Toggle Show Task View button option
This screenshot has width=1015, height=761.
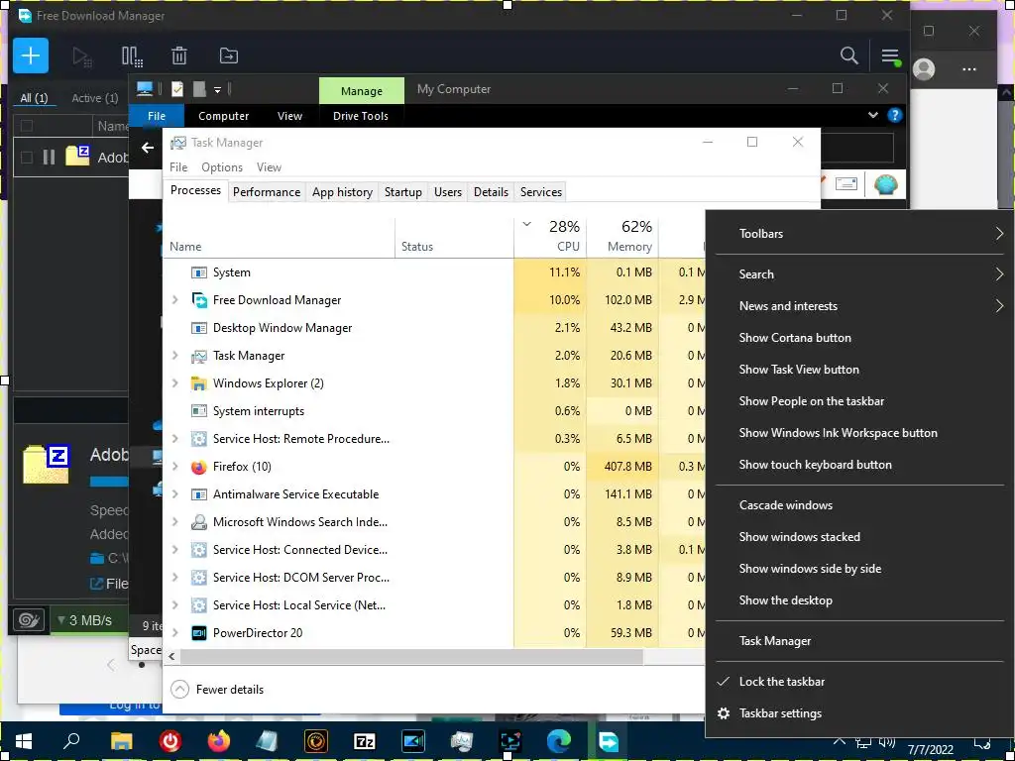coord(799,370)
